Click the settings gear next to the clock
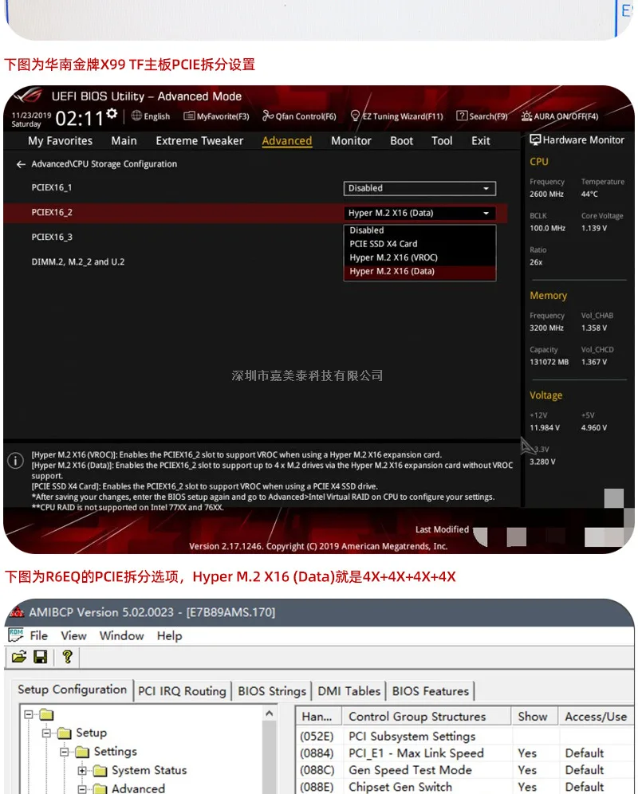This screenshot has width=638, height=794. pyautogui.click(x=112, y=114)
